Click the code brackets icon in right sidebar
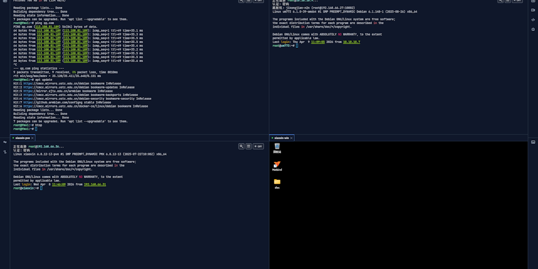The height and width of the screenshot is (269, 538). 533,19
